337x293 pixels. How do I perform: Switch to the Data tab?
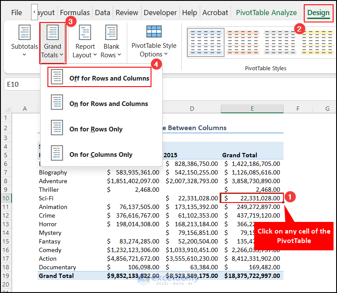(103, 12)
